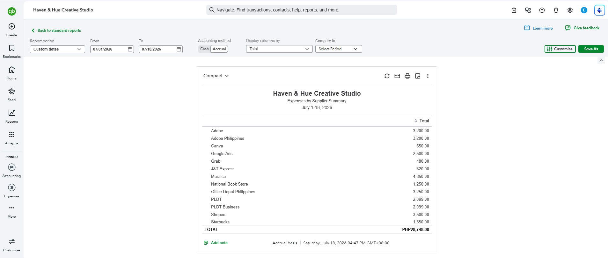Open the Feed sidebar icon
The height and width of the screenshot is (258, 608).
tap(12, 91)
